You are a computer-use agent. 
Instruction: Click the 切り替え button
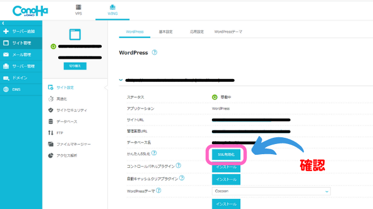[x=75, y=66]
